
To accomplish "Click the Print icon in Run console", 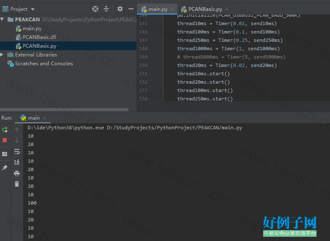I will click(x=17, y=173).
